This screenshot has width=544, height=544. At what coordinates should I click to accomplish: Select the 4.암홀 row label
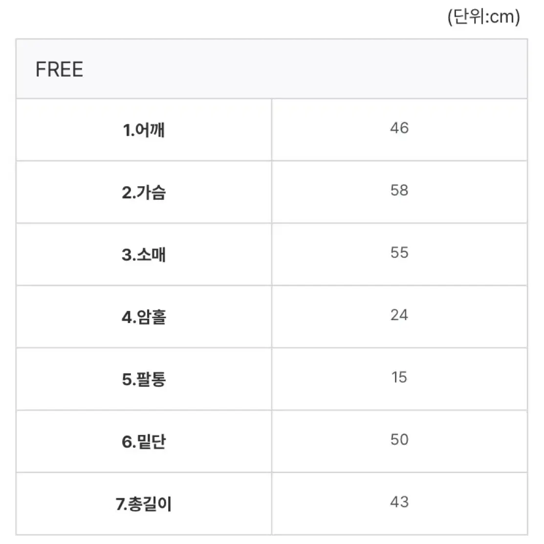pos(144,317)
